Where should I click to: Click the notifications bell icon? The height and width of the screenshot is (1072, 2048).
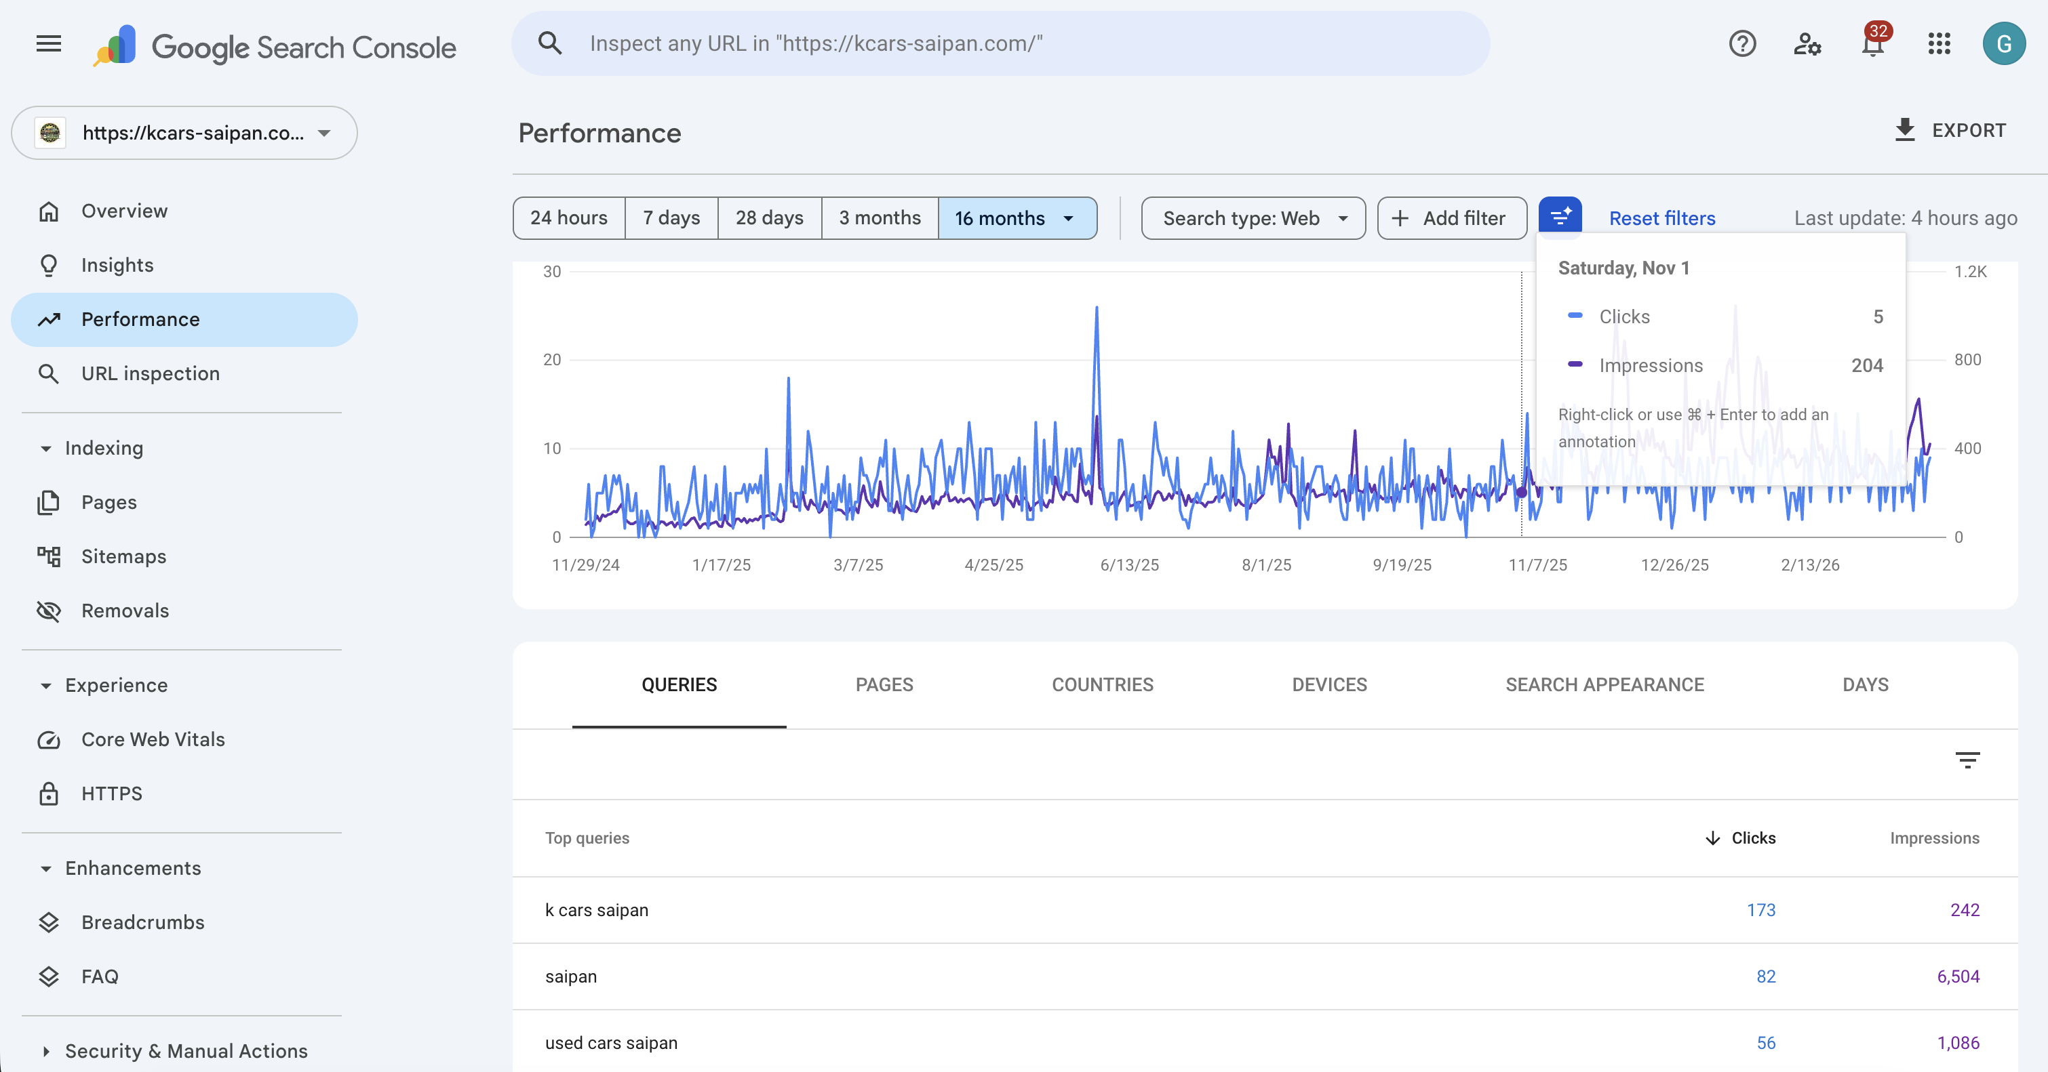pos(1873,43)
